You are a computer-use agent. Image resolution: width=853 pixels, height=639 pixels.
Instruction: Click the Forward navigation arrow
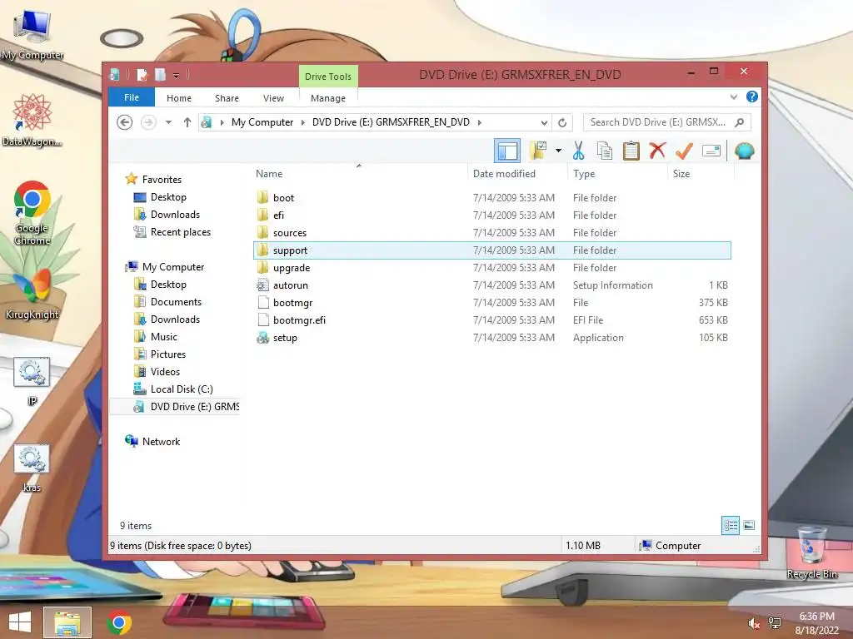coord(148,122)
